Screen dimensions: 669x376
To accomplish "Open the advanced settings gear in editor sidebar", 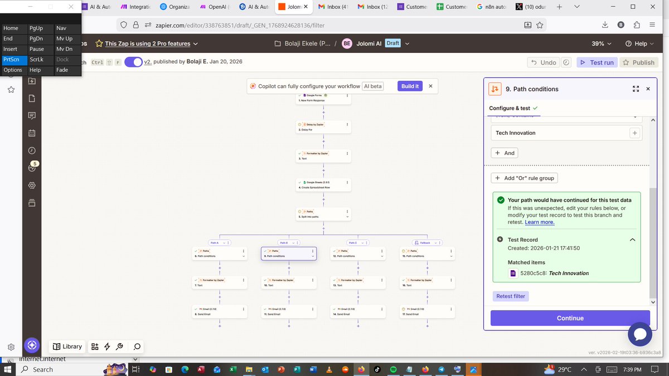I will (x=32, y=185).
